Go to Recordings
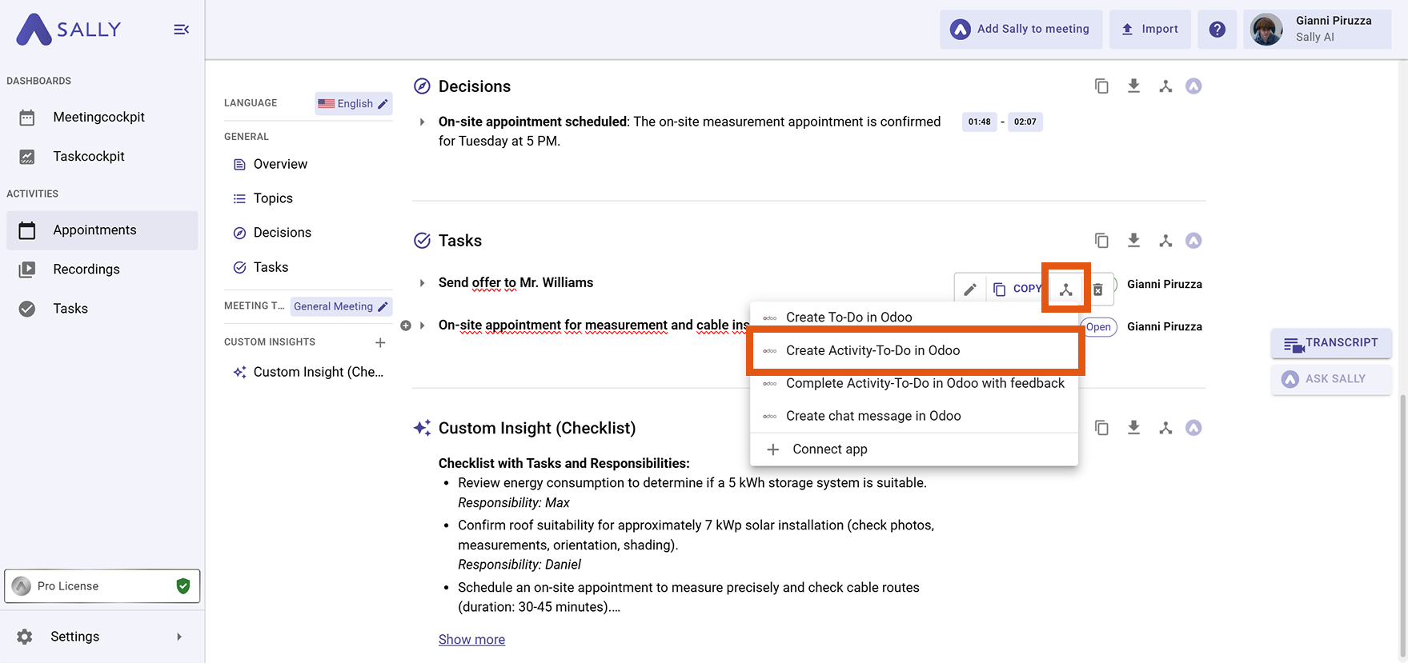 (102, 270)
